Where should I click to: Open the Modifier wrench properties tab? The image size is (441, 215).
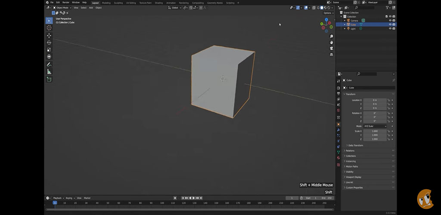[x=339, y=130]
